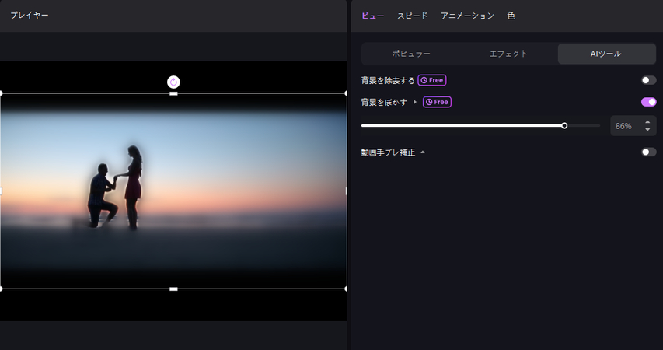The width and height of the screenshot is (663, 350).
Task: Decrease blur value with the down arrow
Action: click(x=647, y=130)
